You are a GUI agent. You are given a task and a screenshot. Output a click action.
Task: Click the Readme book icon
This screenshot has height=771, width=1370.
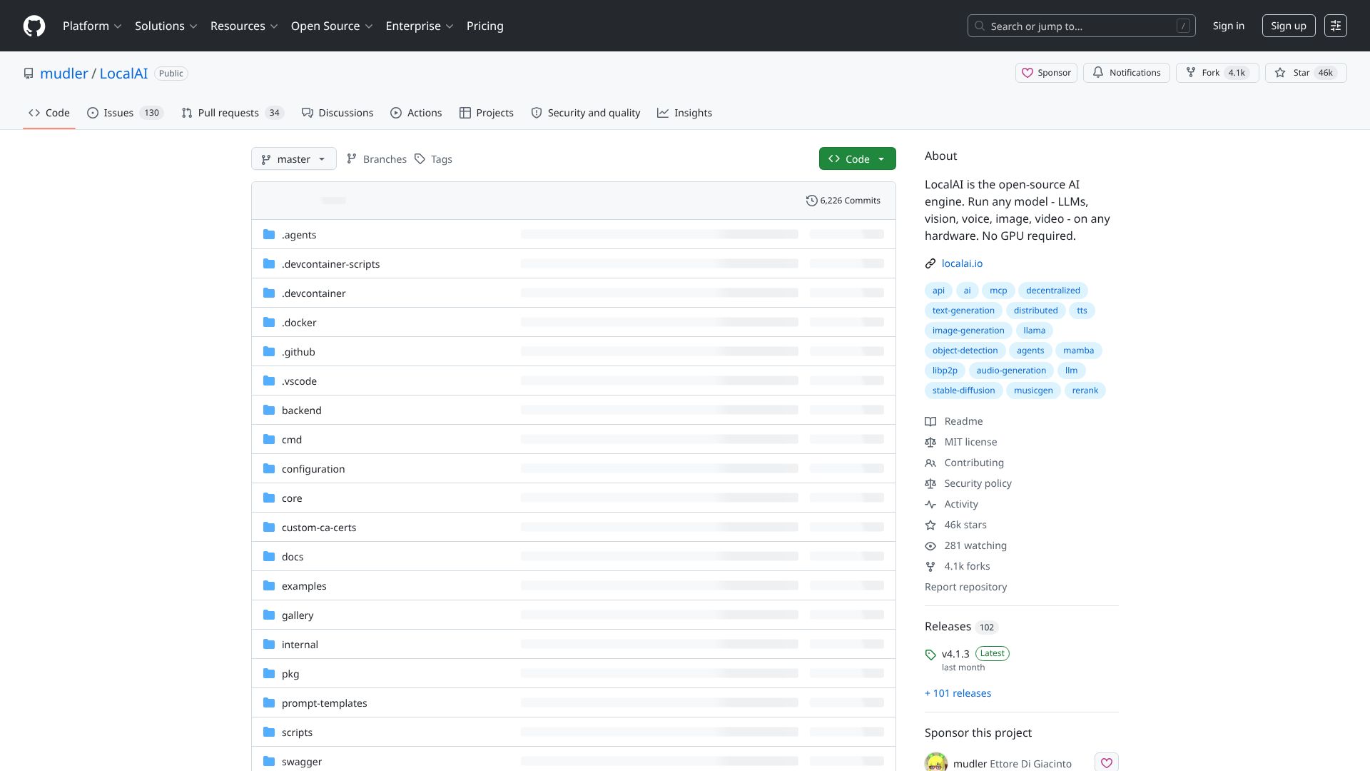pos(930,421)
